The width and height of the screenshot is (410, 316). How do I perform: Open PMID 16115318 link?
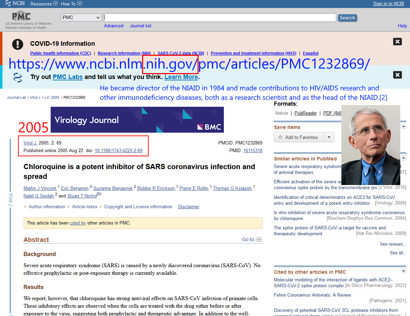click(253, 150)
